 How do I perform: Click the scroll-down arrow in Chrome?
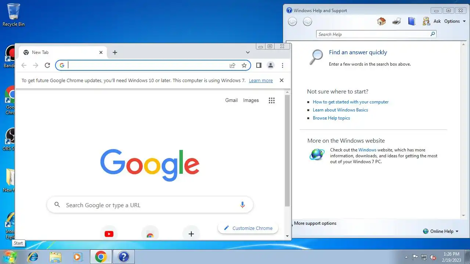pos(287,236)
